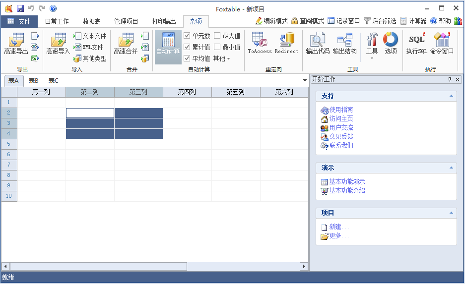Click the 基本功能演示 link
This screenshot has height=284, width=465.
347,182
